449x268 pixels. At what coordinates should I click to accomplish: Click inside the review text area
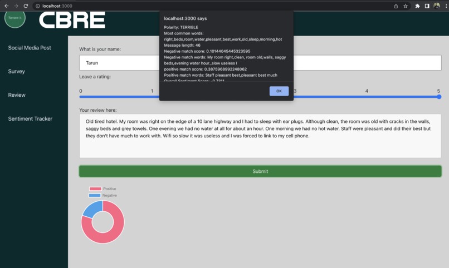pos(260,136)
